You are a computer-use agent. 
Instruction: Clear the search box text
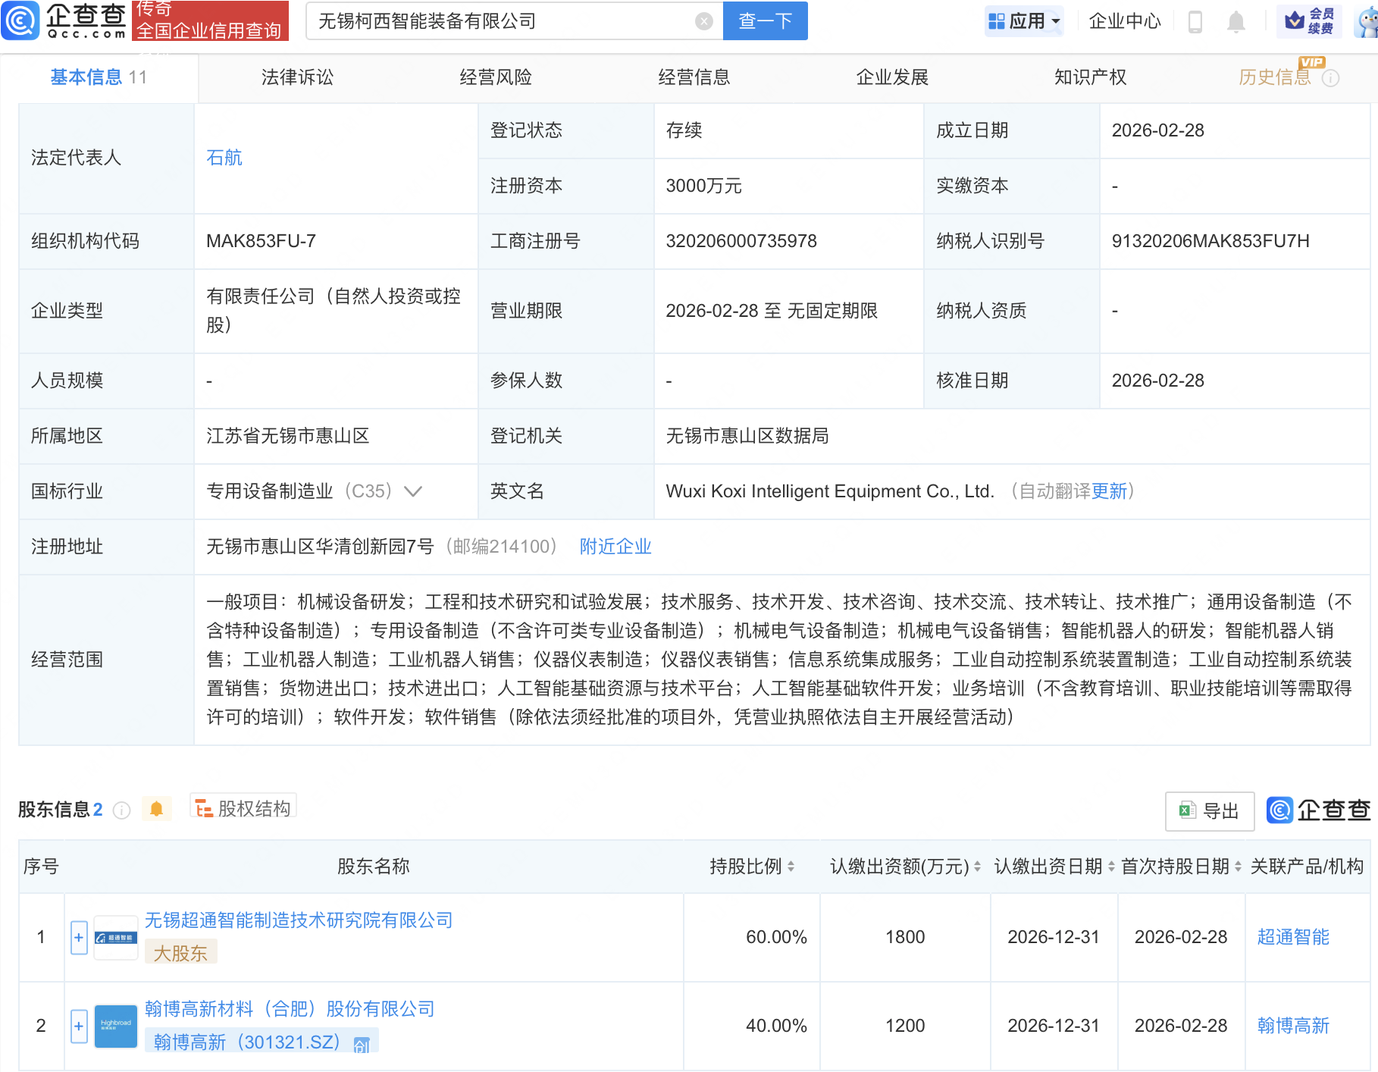[x=703, y=21]
